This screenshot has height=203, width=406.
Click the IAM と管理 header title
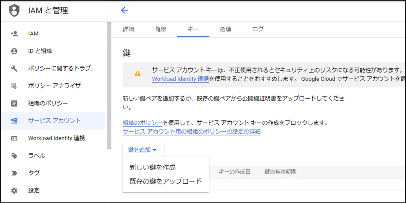(48, 11)
